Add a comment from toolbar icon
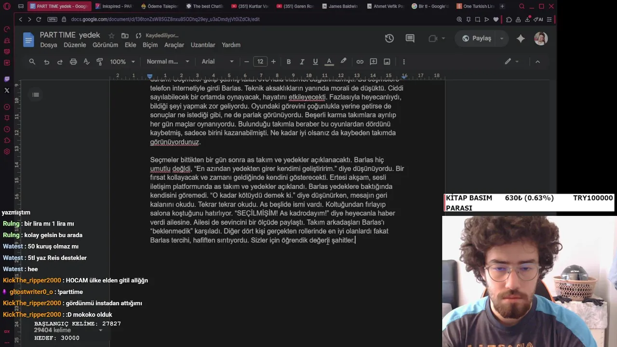This screenshot has height=347, width=617. tap(373, 62)
